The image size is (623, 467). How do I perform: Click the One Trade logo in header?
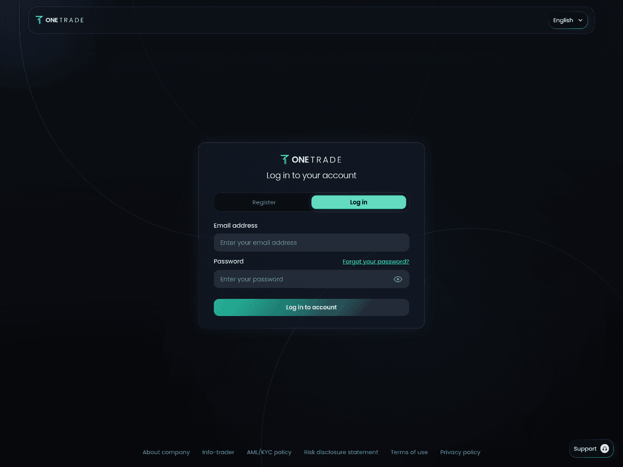(59, 20)
